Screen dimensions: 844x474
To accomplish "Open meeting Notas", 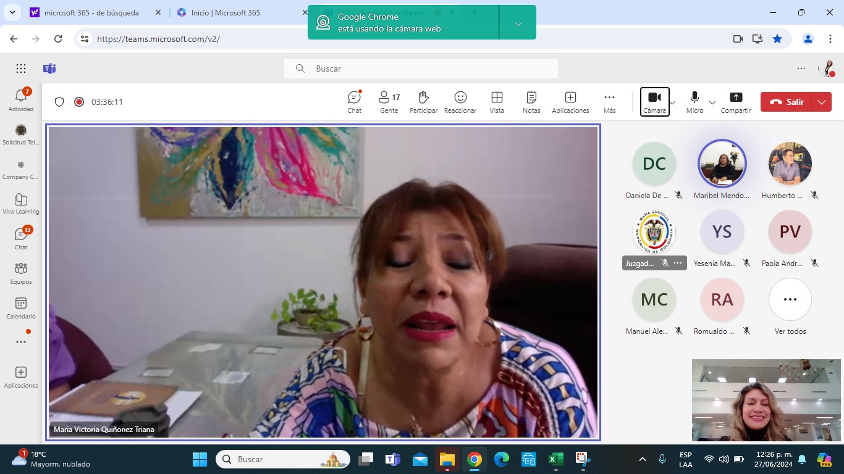I will pos(531,102).
